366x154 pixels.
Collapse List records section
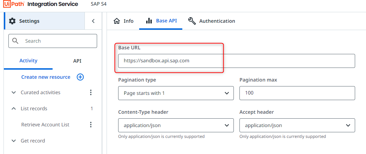(x=14, y=108)
